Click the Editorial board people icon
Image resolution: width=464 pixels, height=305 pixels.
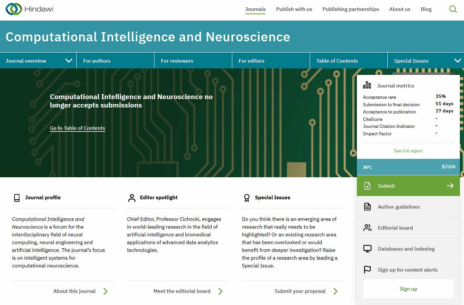367,228
